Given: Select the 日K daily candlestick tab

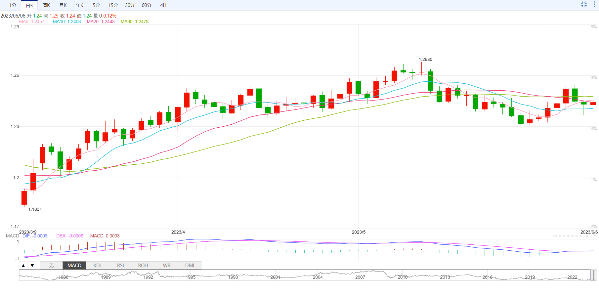Looking at the screenshot, I should point(29,5).
